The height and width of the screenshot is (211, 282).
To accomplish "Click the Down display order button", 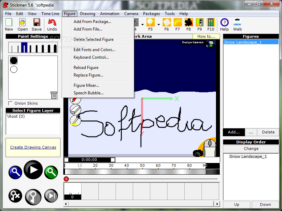I will tap(265, 204).
